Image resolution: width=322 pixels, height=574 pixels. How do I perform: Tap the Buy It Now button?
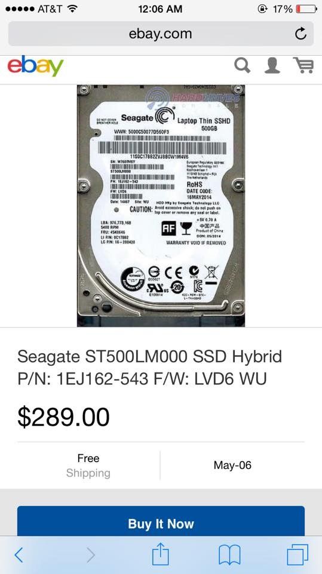(161, 521)
